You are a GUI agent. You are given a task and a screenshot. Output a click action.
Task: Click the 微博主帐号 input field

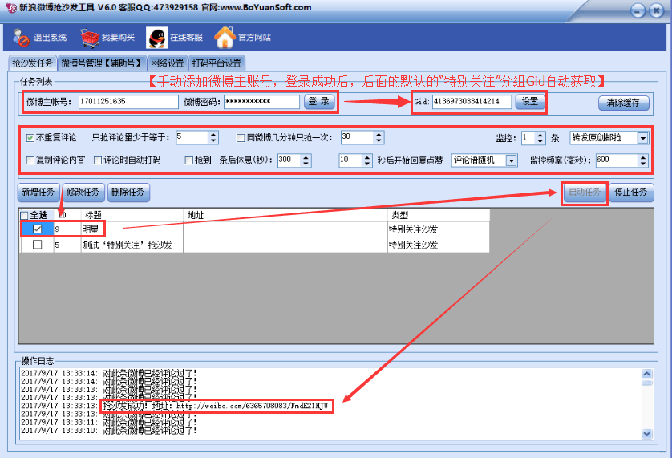(x=128, y=102)
